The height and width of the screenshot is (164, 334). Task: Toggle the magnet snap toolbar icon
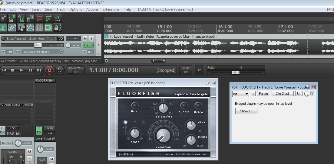tap(48, 27)
